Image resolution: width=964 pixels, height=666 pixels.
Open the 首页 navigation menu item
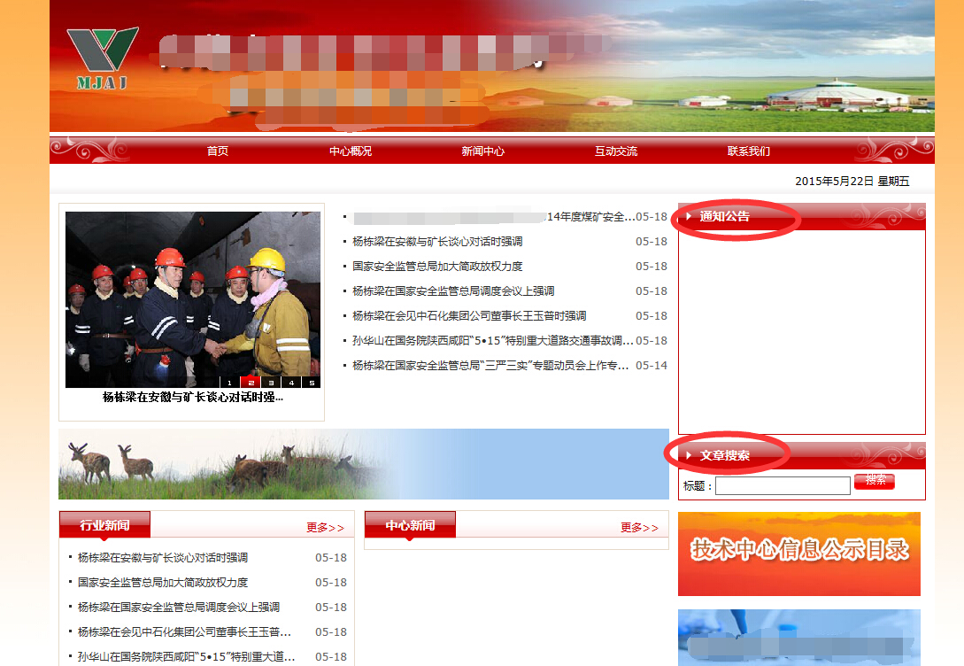[x=218, y=151]
